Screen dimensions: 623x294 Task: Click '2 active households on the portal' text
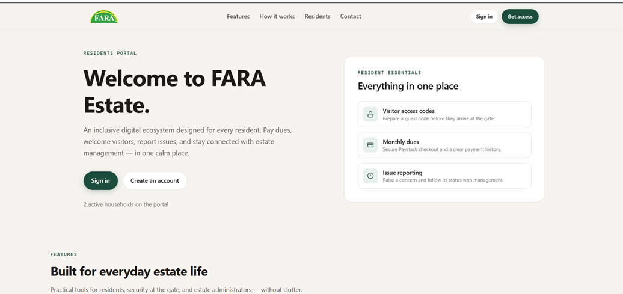point(126,204)
